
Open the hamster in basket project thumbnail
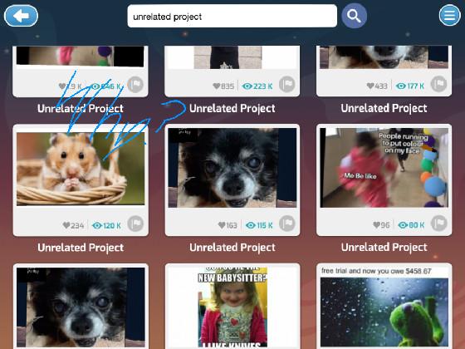coord(81,169)
